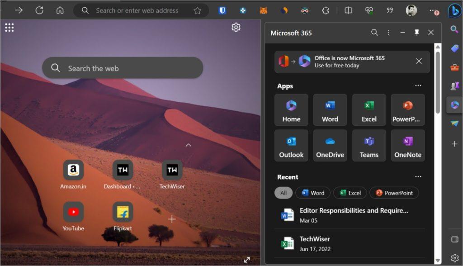Screen dimensions: 463x266
Task: Select the All recent filter
Action: [x=283, y=193]
